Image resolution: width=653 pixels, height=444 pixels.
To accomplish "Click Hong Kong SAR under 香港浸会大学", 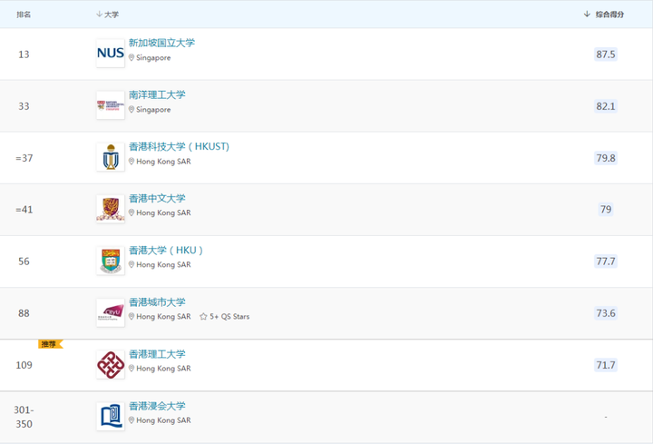I will (x=163, y=420).
